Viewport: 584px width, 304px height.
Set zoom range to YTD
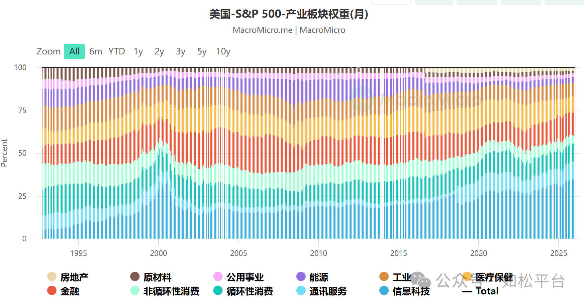point(117,51)
